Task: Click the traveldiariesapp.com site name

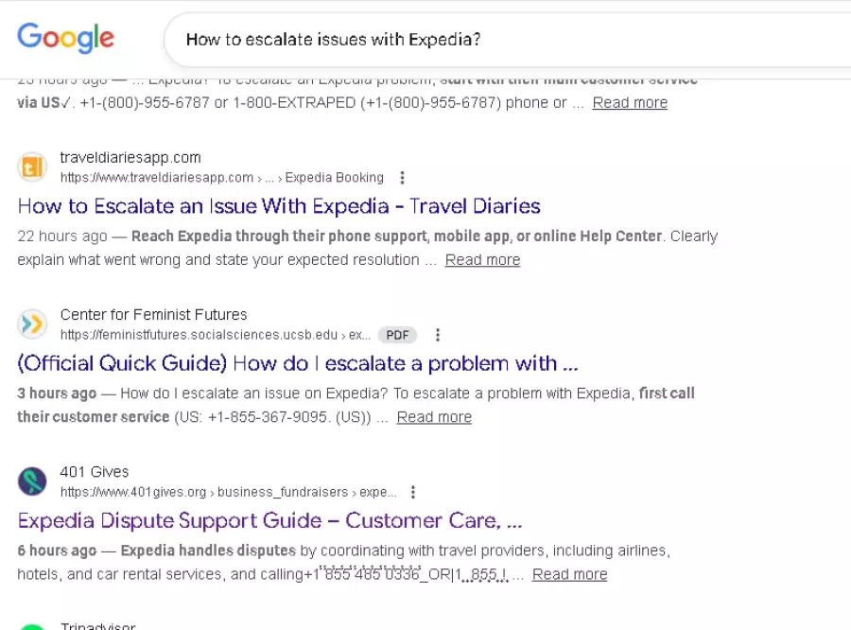Action: pyautogui.click(x=130, y=158)
